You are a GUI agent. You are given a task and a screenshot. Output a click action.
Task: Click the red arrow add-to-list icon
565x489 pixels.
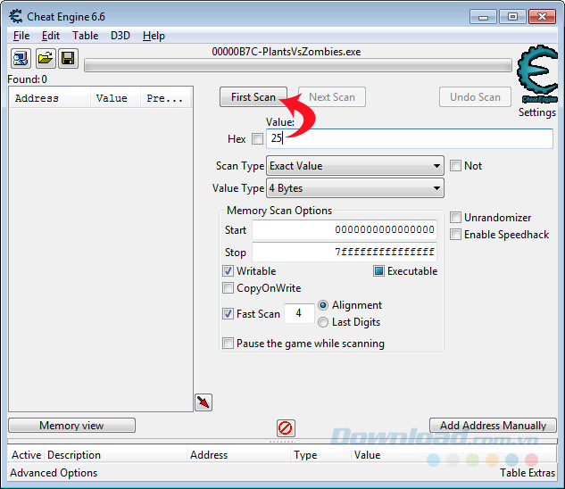(x=204, y=402)
